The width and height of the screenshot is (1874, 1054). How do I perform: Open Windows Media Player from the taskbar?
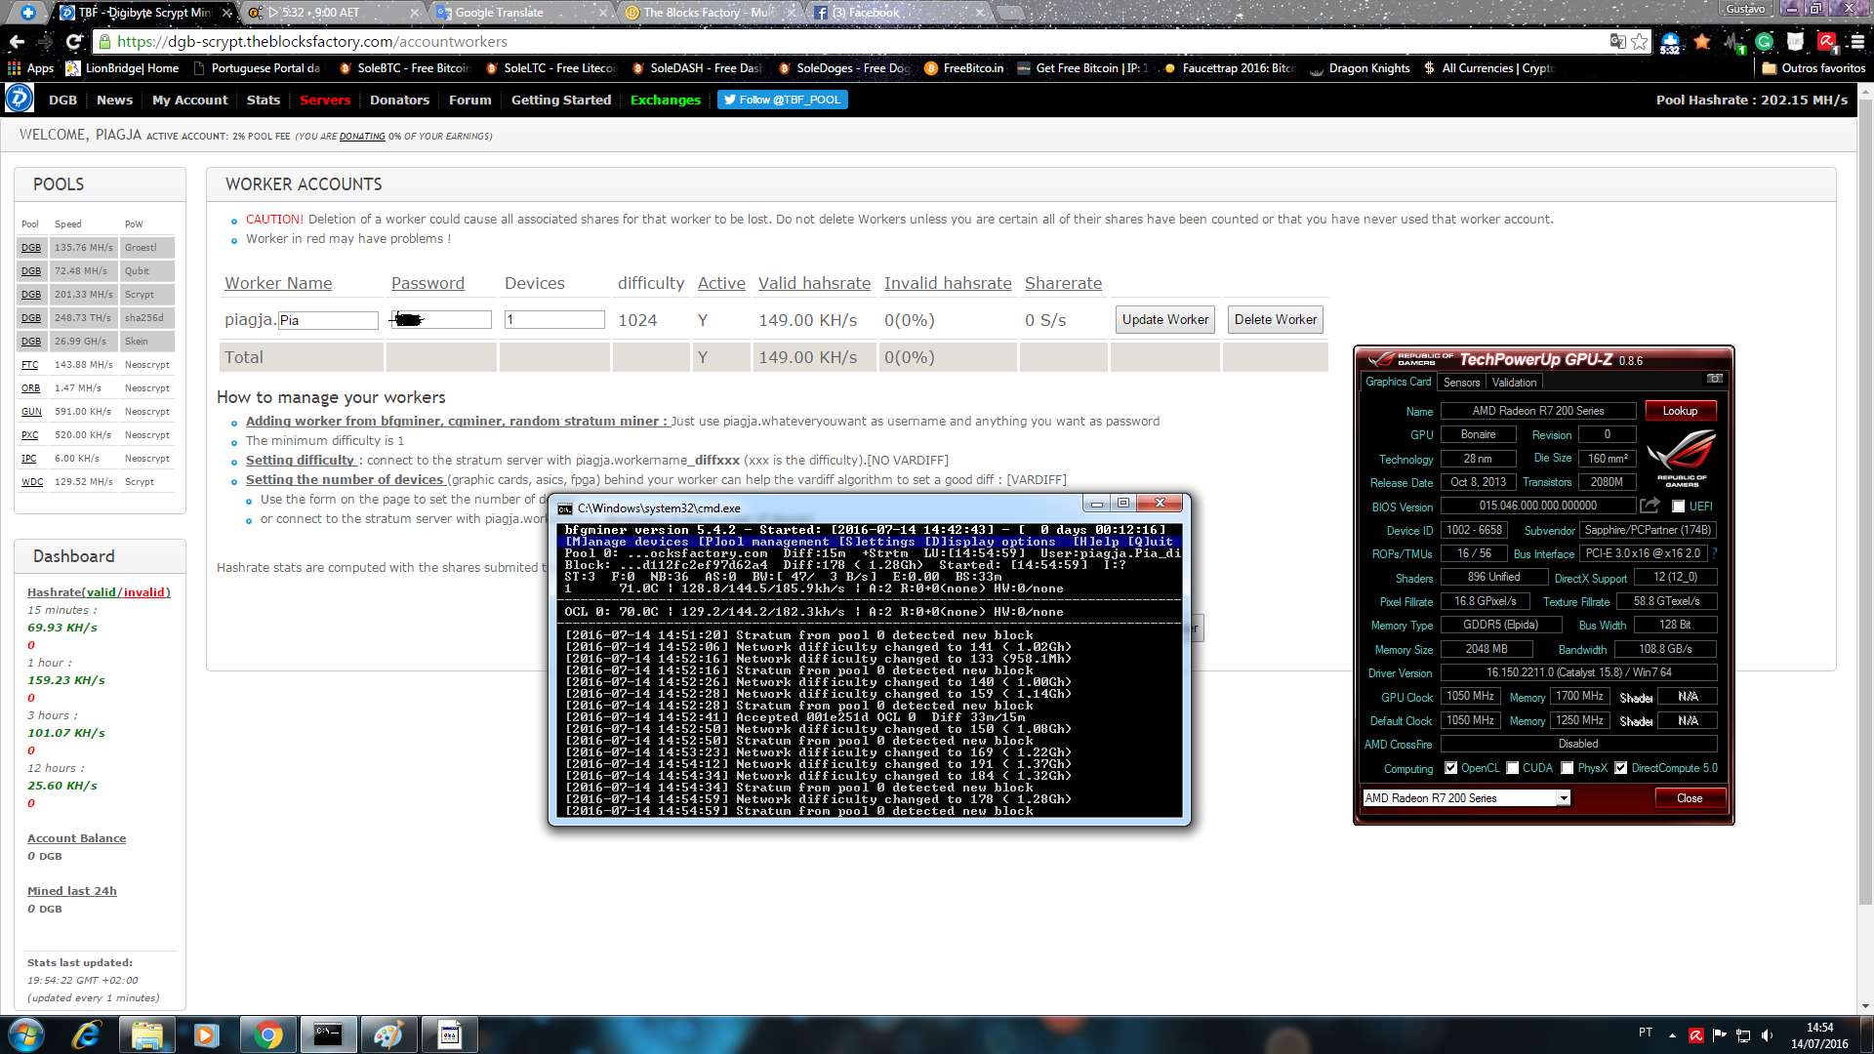(x=207, y=1034)
